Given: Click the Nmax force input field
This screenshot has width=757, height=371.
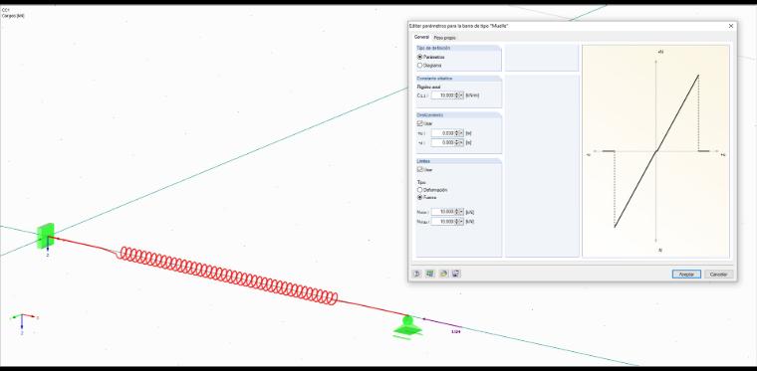Looking at the screenshot, I should pyautogui.click(x=443, y=212).
